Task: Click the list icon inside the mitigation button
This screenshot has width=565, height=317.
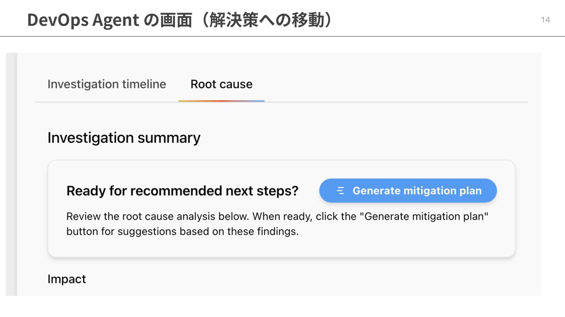Action: coord(340,191)
